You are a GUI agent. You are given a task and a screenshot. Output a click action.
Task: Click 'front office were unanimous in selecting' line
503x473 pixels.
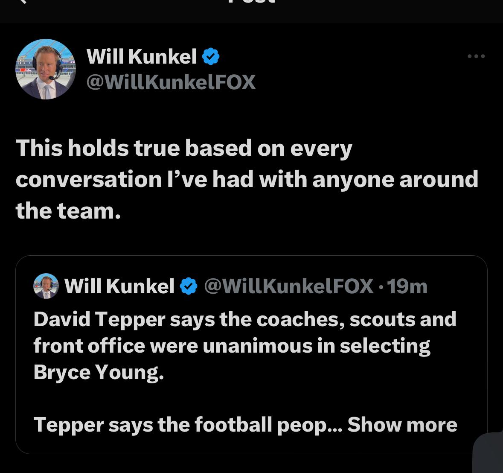click(x=232, y=345)
